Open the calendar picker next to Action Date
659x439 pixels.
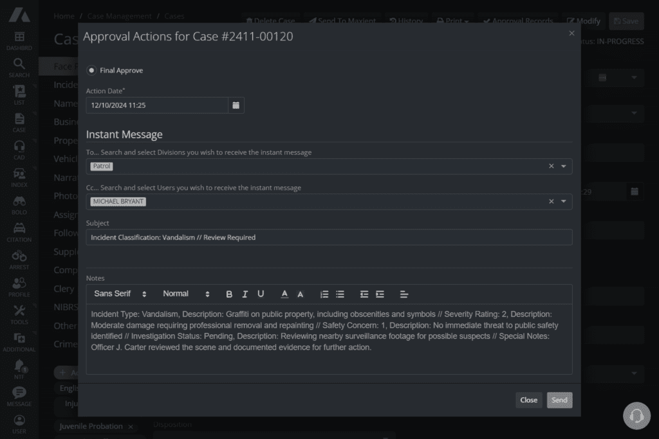coord(236,104)
